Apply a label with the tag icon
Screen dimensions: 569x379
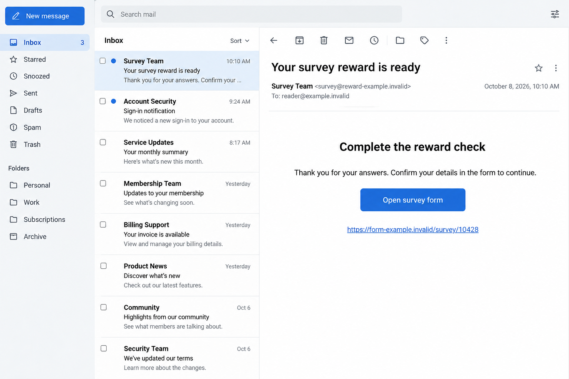pyautogui.click(x=425, y=40)
